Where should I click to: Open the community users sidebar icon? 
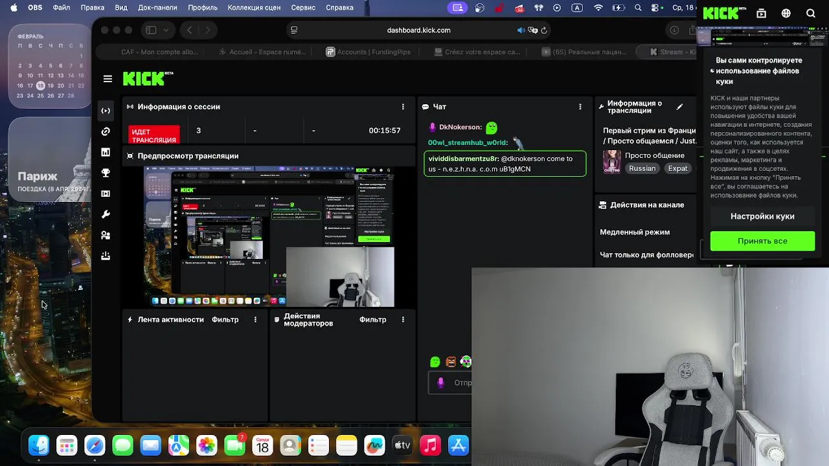pos(106,235)
